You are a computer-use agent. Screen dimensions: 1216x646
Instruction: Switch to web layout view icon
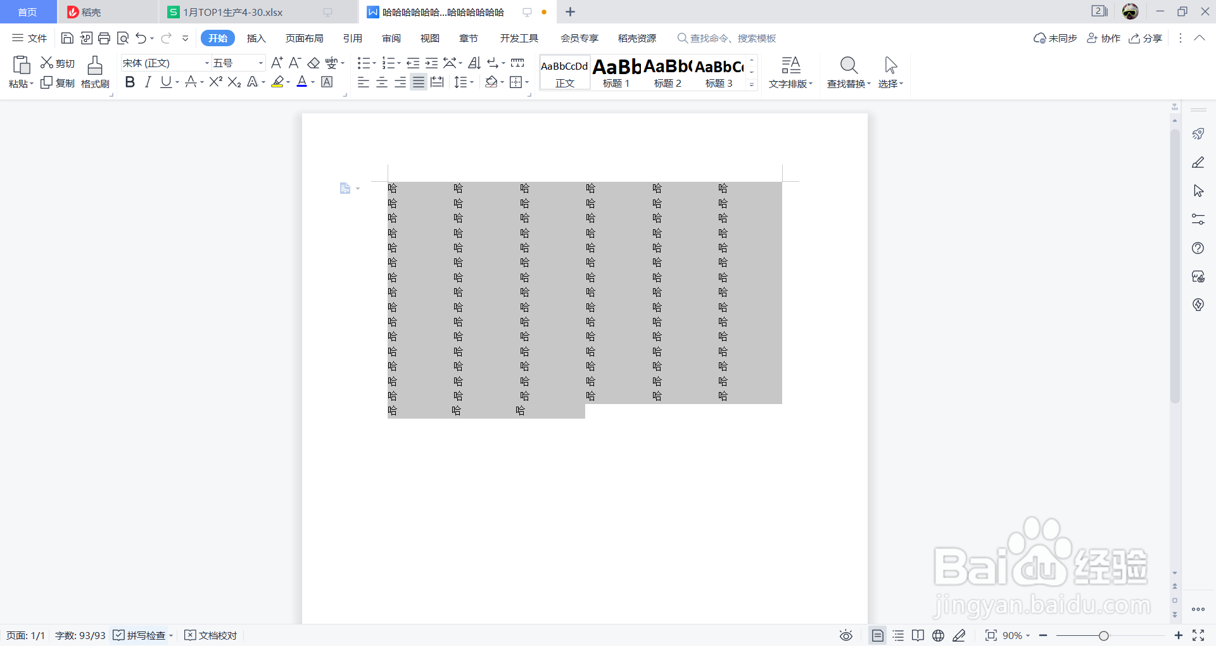[939, 635]
